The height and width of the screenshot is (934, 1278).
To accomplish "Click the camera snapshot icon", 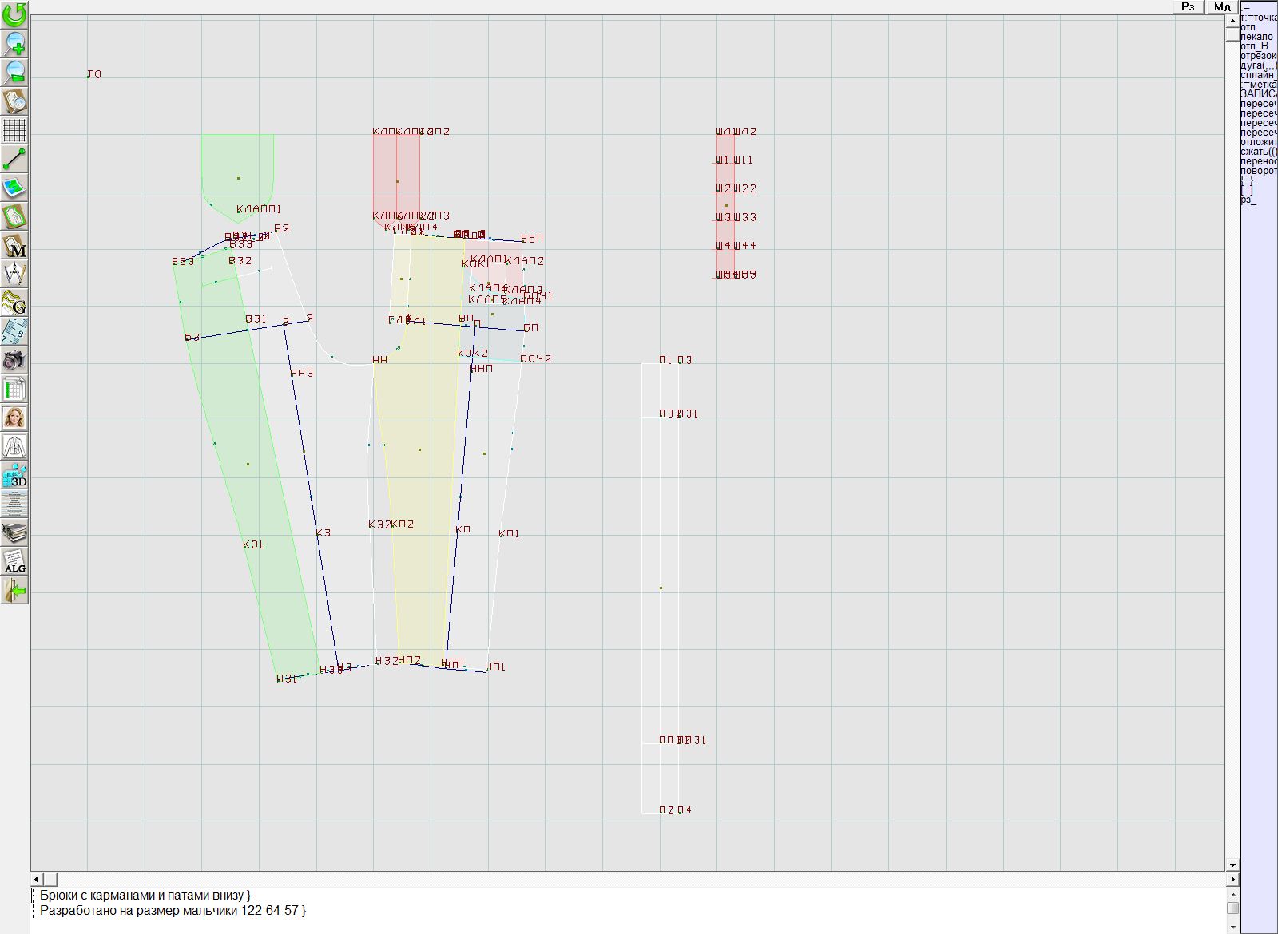I will pyautogui.click(x=14, y=360).
